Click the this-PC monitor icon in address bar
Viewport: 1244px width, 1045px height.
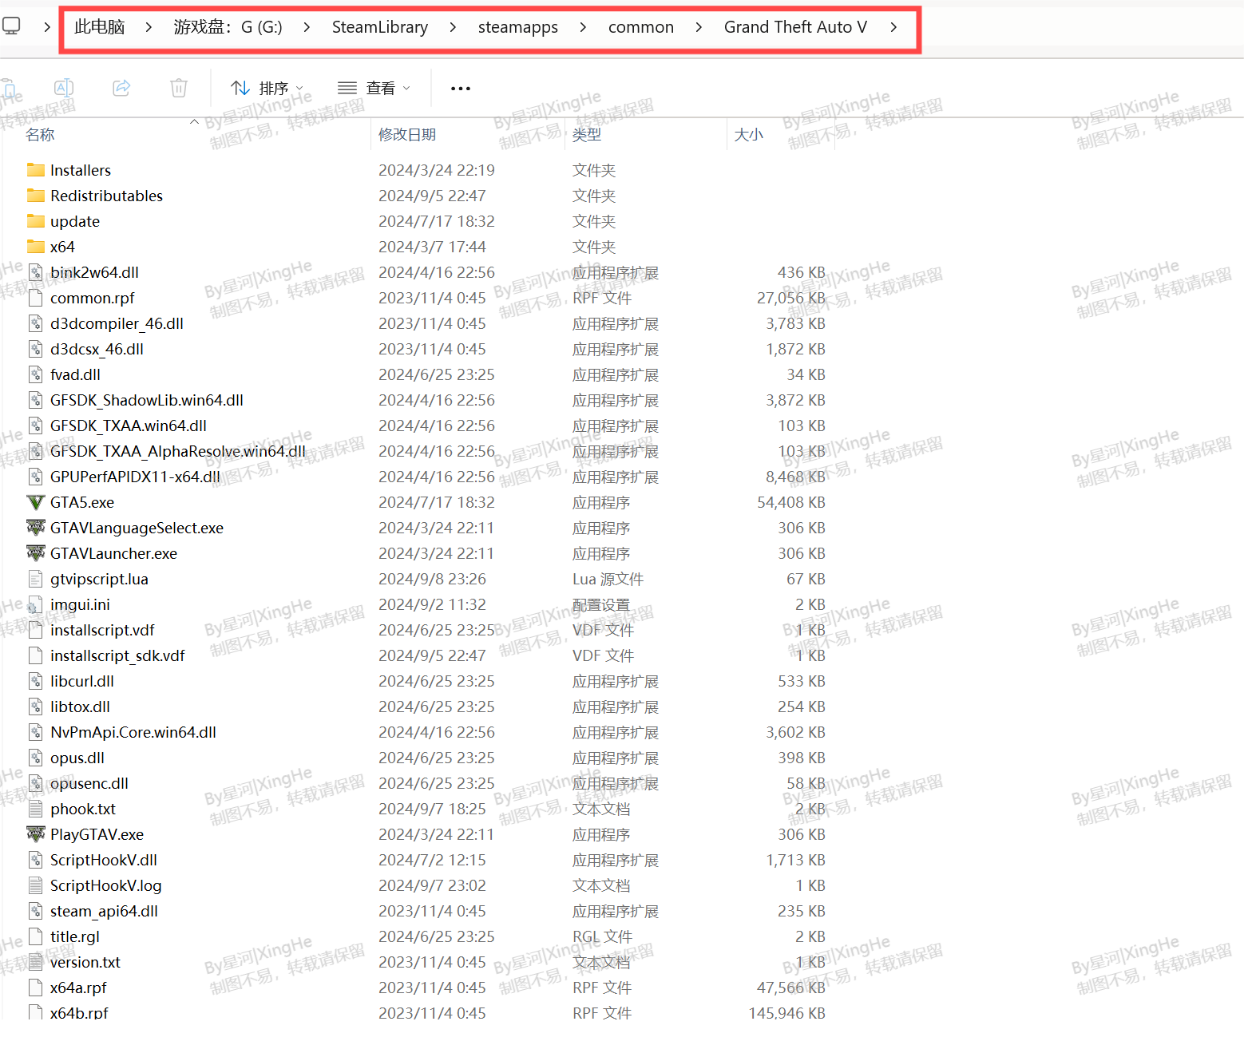(11, 27)
